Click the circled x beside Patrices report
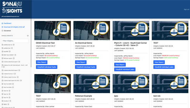The width and height of the screenshot is (190, 108). [14, 58]
